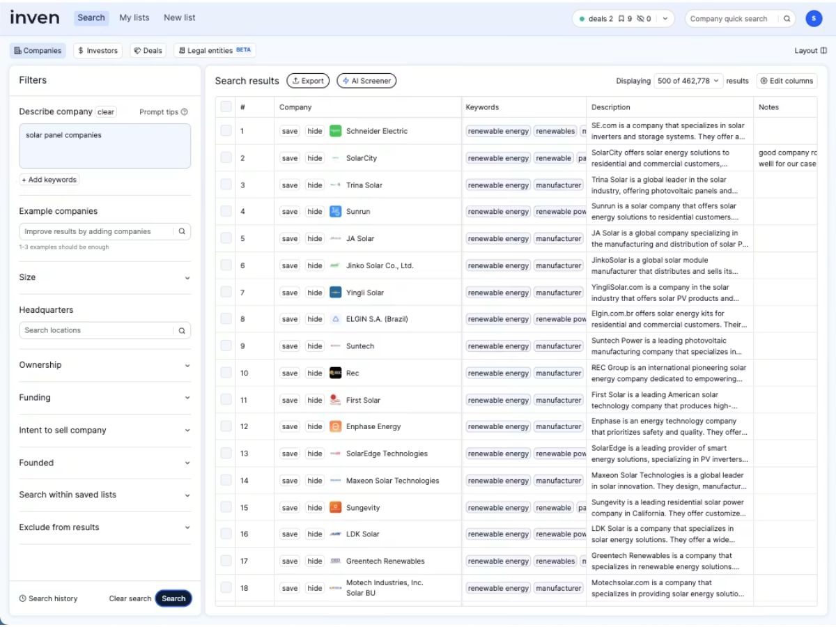Click the Schneider Electric company logo

click(x=335, y=131)
